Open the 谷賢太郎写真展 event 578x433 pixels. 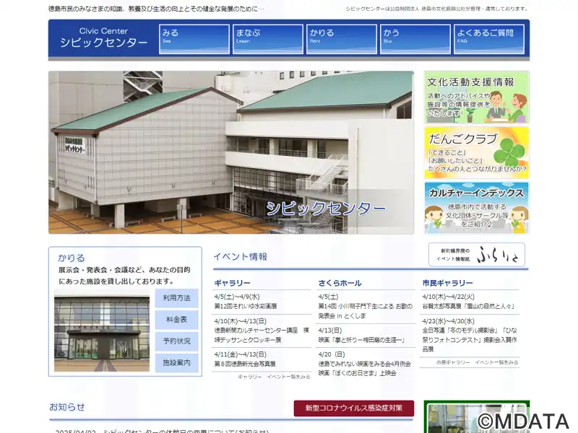tap(468, 306)
